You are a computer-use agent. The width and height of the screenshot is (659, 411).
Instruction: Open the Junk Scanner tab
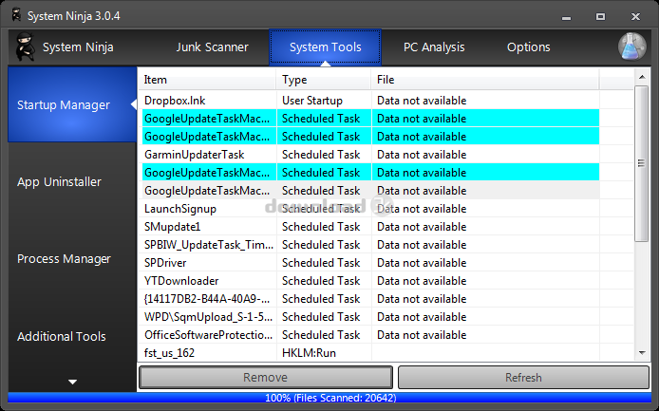213,47
